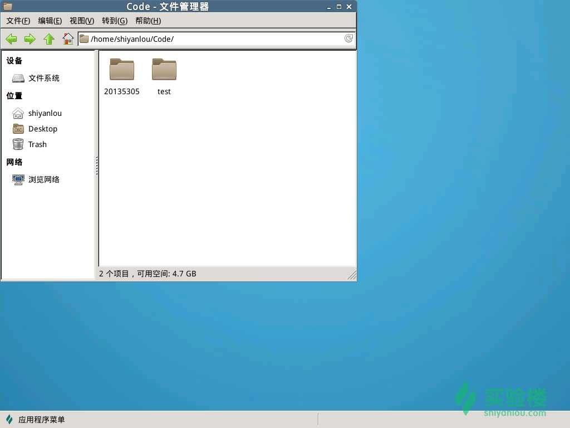Select 浏览网络 in the sidebar
The width and height of the screenshot is (570, 428).
44,179
